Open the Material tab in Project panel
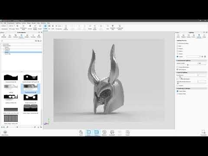Image resolution: width=208 pixels, height=156 pixels. [183, 36]
